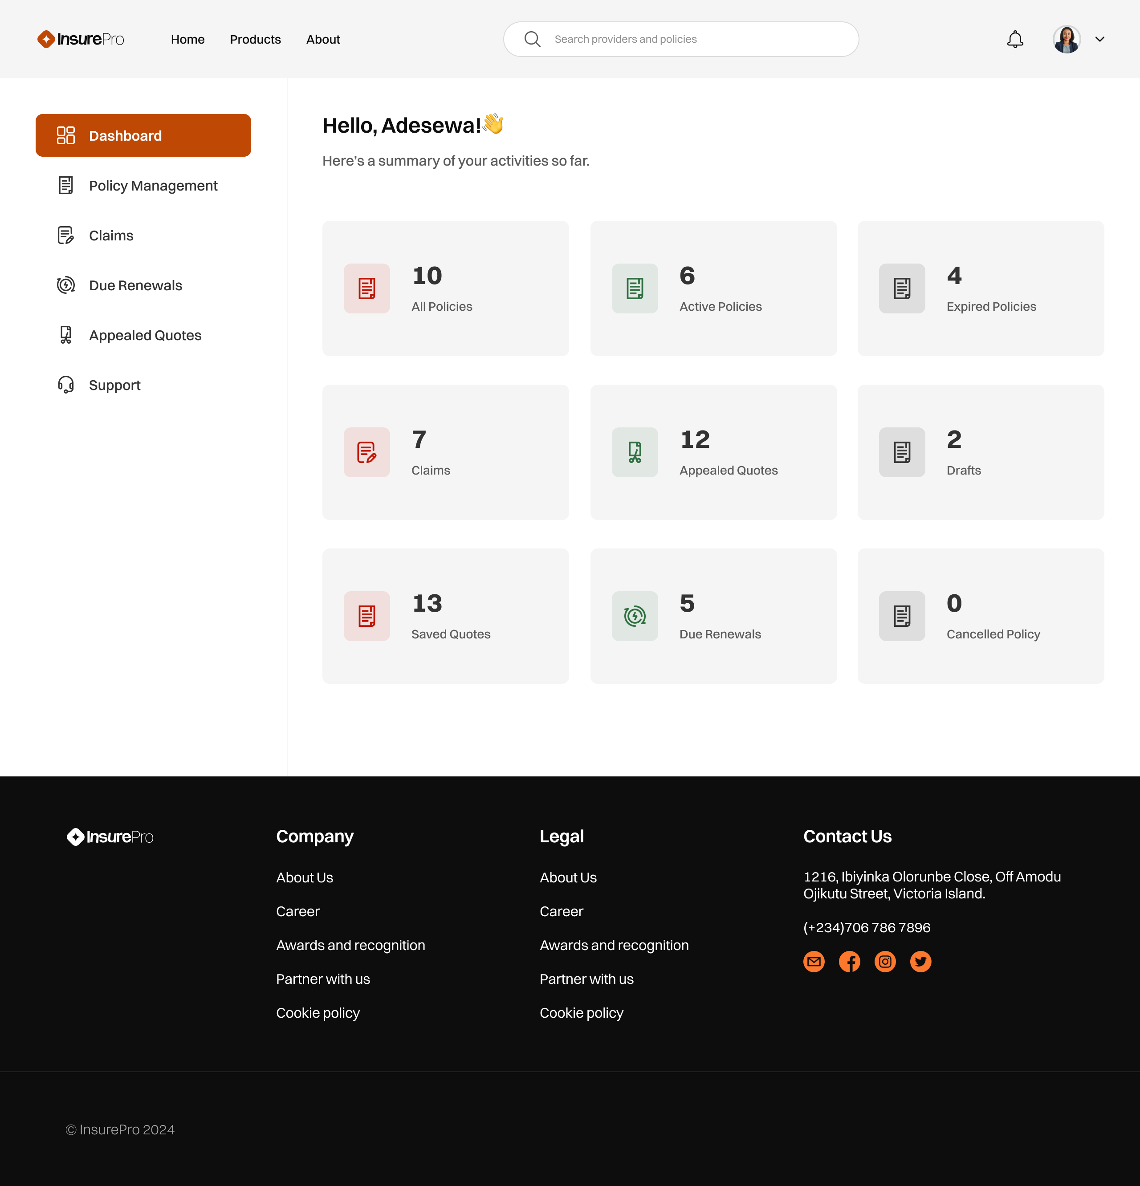The image size is (1140, 1186).
Task: Open the Facebook icon in footer
Action: 849,962
